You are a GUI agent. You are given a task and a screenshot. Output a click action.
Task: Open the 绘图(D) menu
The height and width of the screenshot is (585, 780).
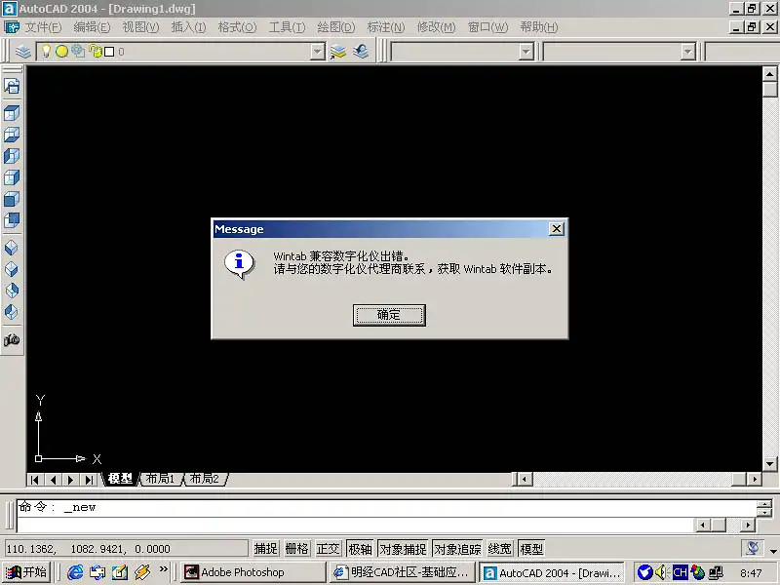point(336,27)
